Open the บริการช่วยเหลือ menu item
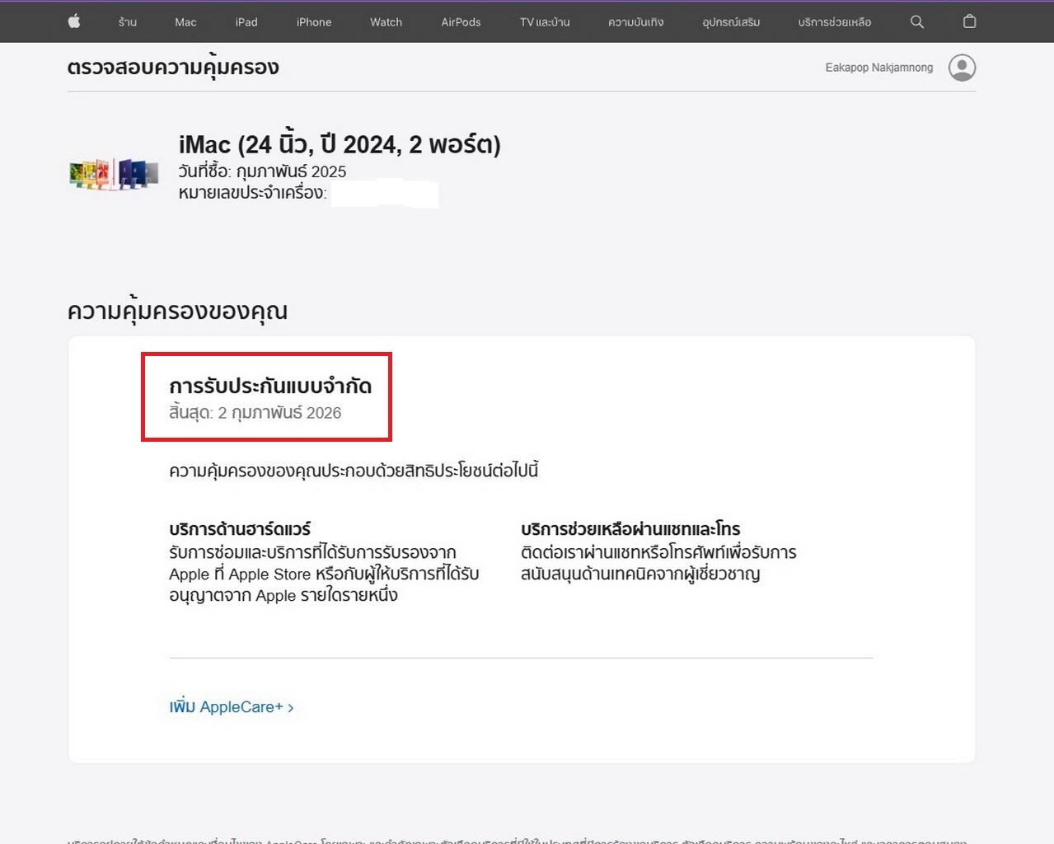The width and height of the screenshot is (1054, 844). click(834, 22)
